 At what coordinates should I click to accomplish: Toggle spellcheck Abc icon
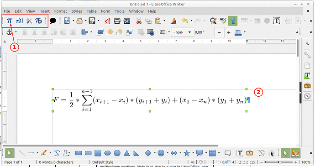coord(223,21)
